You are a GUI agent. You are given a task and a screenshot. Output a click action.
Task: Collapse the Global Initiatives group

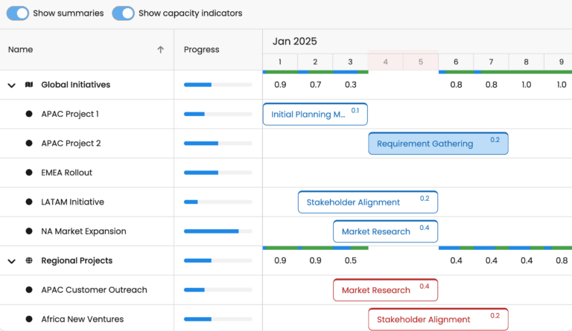pyautogui.click(x=11, y=86)
